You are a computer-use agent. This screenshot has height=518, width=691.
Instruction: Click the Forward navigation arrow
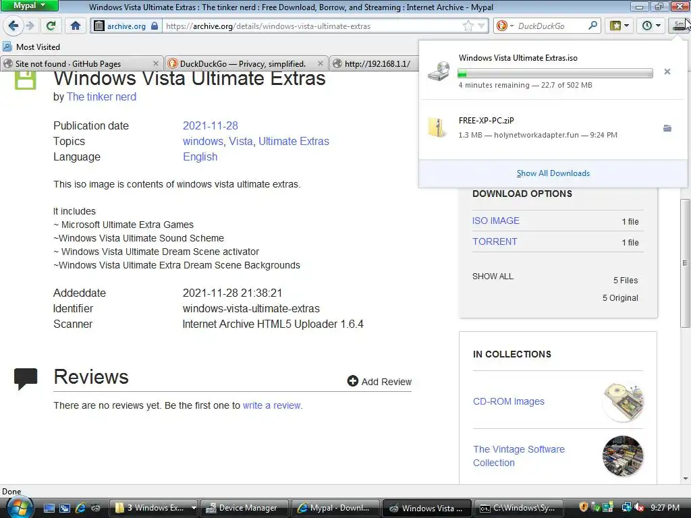point(30,26)
